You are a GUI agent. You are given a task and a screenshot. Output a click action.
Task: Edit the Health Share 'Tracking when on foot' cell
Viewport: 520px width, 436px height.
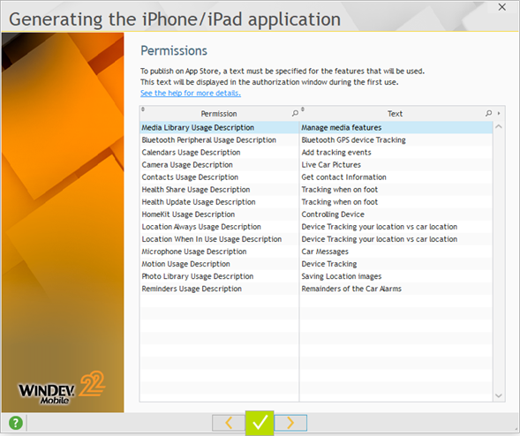coord(396,190)
